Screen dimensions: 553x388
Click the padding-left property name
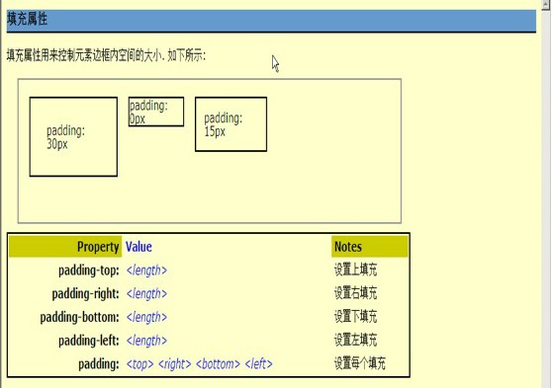89,341
